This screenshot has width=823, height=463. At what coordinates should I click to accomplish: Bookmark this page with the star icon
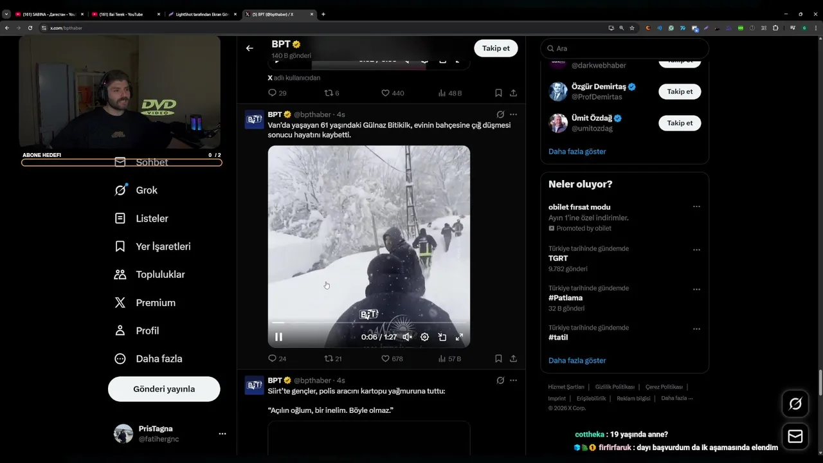tap(632, 28)
